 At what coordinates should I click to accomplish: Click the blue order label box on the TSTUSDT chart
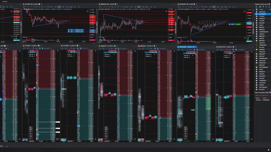click(x=76, y=31)
